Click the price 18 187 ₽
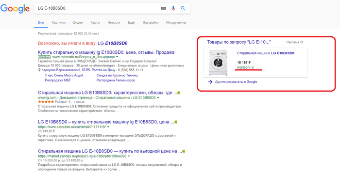The width and height of the screenshot is (340, 175). tap(244, 63)
